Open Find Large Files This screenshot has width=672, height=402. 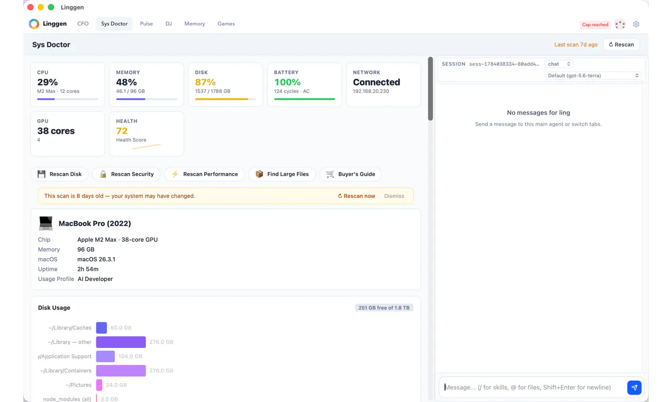[x=282, y=174]
